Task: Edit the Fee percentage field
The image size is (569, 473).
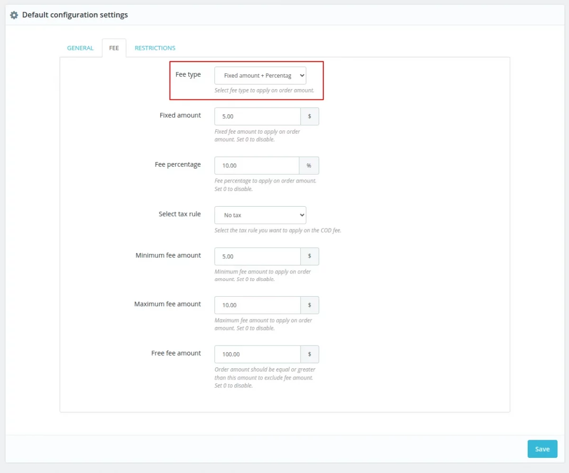Action: point(257,165)
